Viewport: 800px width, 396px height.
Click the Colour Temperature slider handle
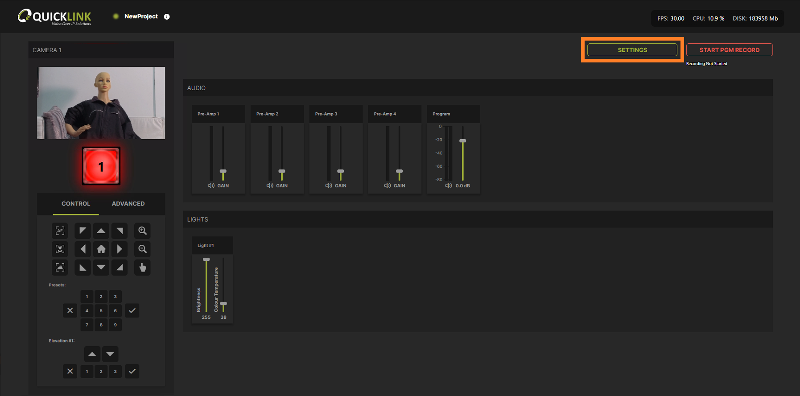pyautogui.click(x=223, y=304)
